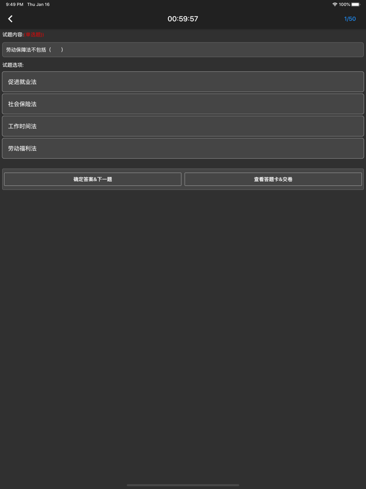Open the 1/50 question counter
Image resolution: width=366 pixels, height=489 pixels.
tap(350, 19)
